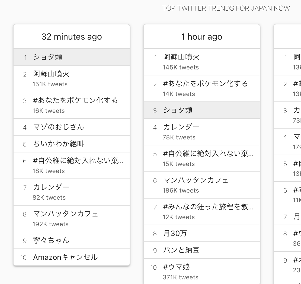The height and width of the screenshot is (284, 301).
Task: Open #ウマ娘 with 371K tweets
Action: (x=202, y=271)
